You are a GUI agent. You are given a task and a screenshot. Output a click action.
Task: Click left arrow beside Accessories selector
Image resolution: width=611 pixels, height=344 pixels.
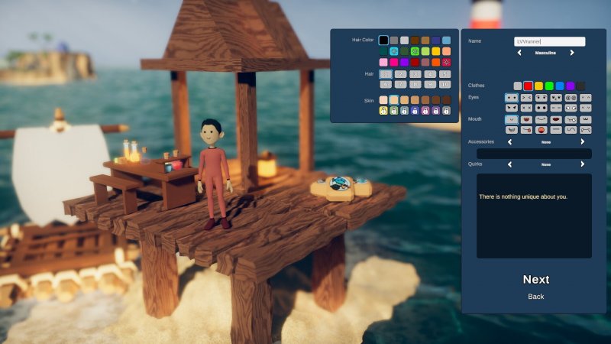click(x=509, y=141)
